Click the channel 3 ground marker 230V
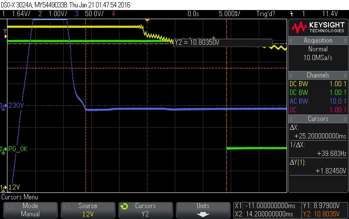This screenshot has width=349, height=219. click(x=12, y=105)
